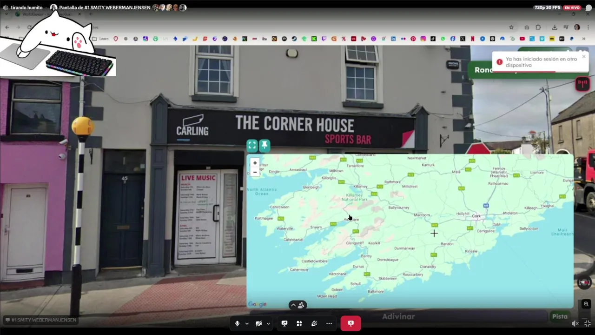Screen dimensions: 595x335
Task: Open the YouTube bookmark
Action: [x=522, y=39]
